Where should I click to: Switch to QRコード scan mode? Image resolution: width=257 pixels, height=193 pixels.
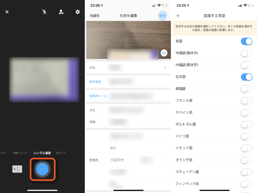point(61,153)
